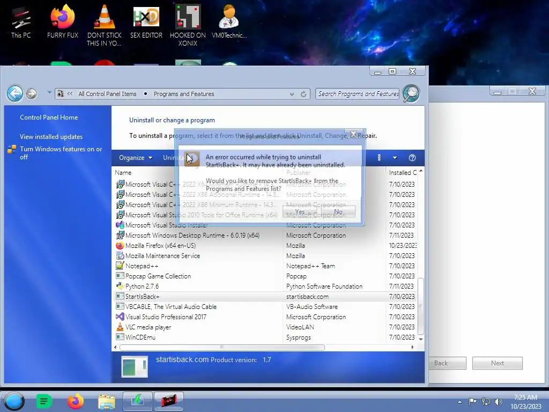Open the network tray icon

pyautogui.click(x=486, y=402)
